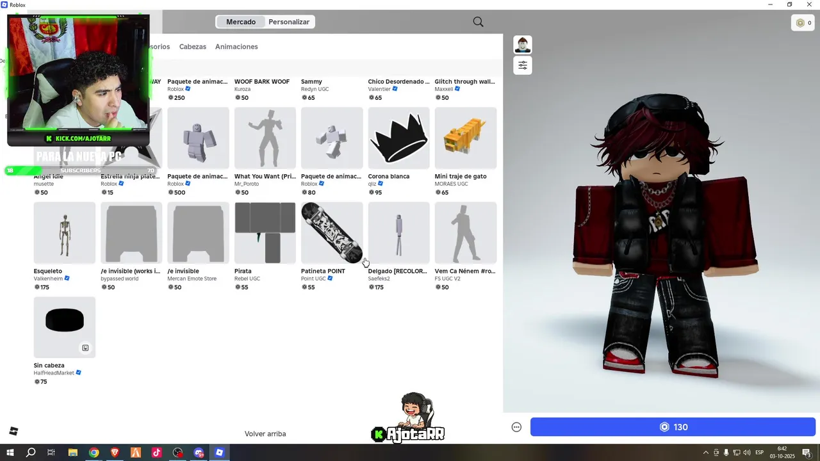Click the Sin cabeza 75 price
The width and height of the screenshot is (820, 461).
pyautogui.click(x=40, y=382)
